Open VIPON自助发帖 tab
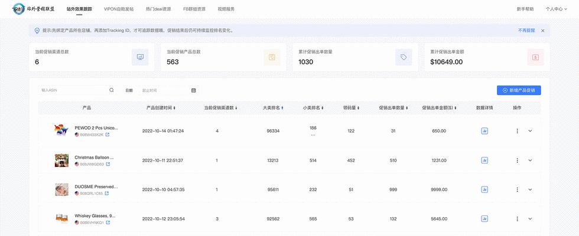Viewport: 579px width, 236px height. point(119,9)
